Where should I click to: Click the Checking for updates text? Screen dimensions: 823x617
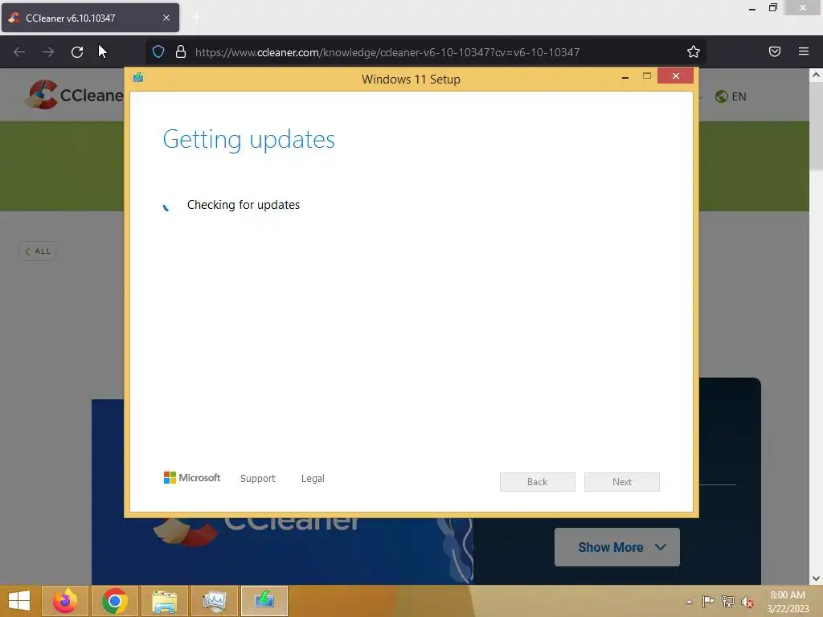coord(244,205)
